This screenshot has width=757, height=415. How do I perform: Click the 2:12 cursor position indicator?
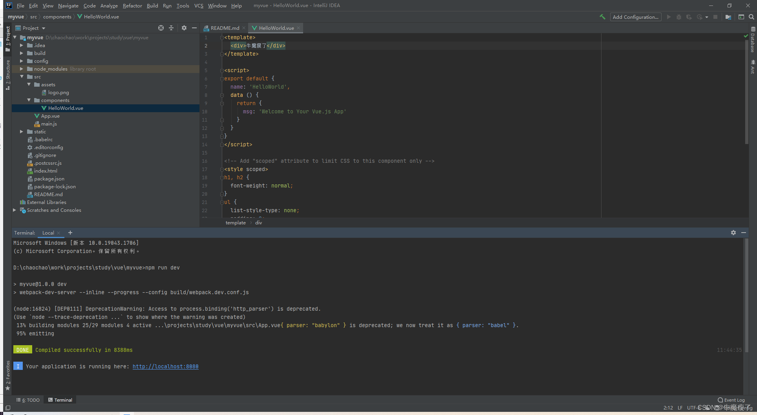click(x=668, y=408)
